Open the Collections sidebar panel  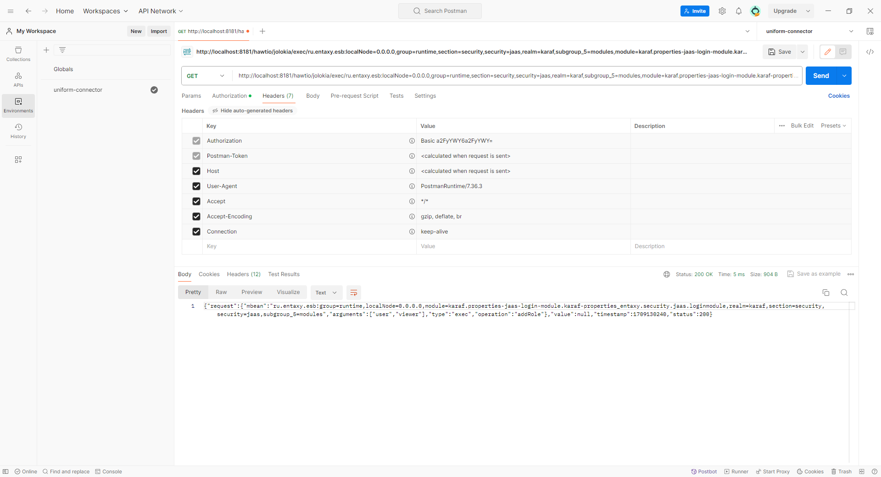[18, 54]
